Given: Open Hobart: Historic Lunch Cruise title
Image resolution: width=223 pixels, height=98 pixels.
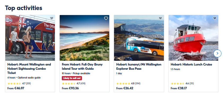Looking at the screenshot, I should 191,64.
